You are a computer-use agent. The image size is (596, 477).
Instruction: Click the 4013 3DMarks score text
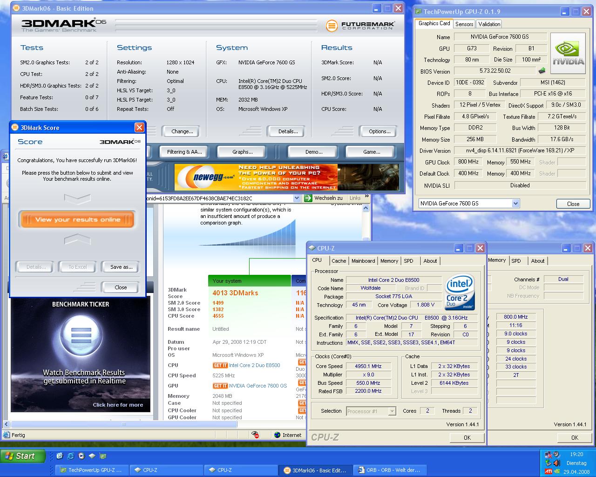point(235,293)
